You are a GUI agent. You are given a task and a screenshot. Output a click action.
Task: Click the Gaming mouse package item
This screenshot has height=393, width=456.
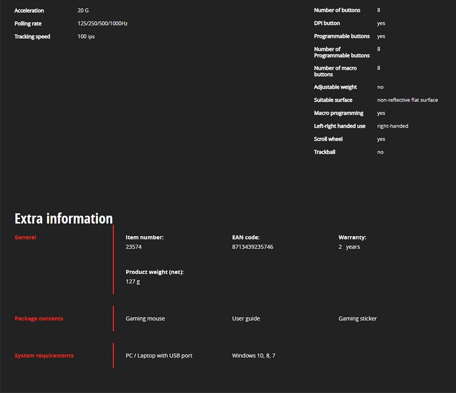tap(145, 318)
